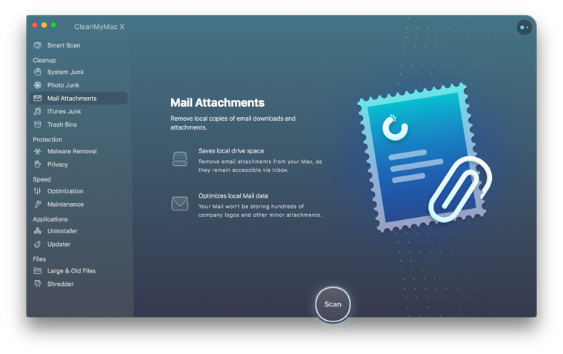The image size is (563, 354).
Task: Click the 'Remove local copies of email downloads' description
Action: coord(233,123)
